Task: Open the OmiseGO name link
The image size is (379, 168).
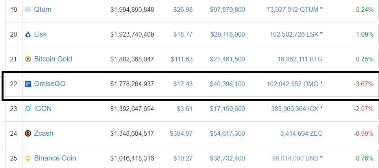Action: point(50,84)
